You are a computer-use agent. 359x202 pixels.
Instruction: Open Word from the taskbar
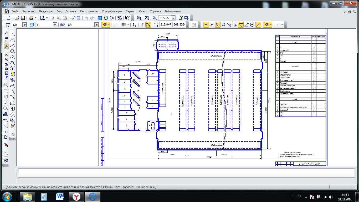click(x=60, y=196)
